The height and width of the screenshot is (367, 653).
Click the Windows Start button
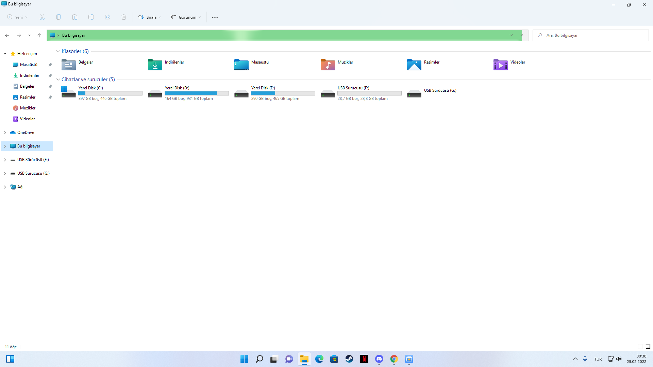pyautogui.click(x=245, y=359)
